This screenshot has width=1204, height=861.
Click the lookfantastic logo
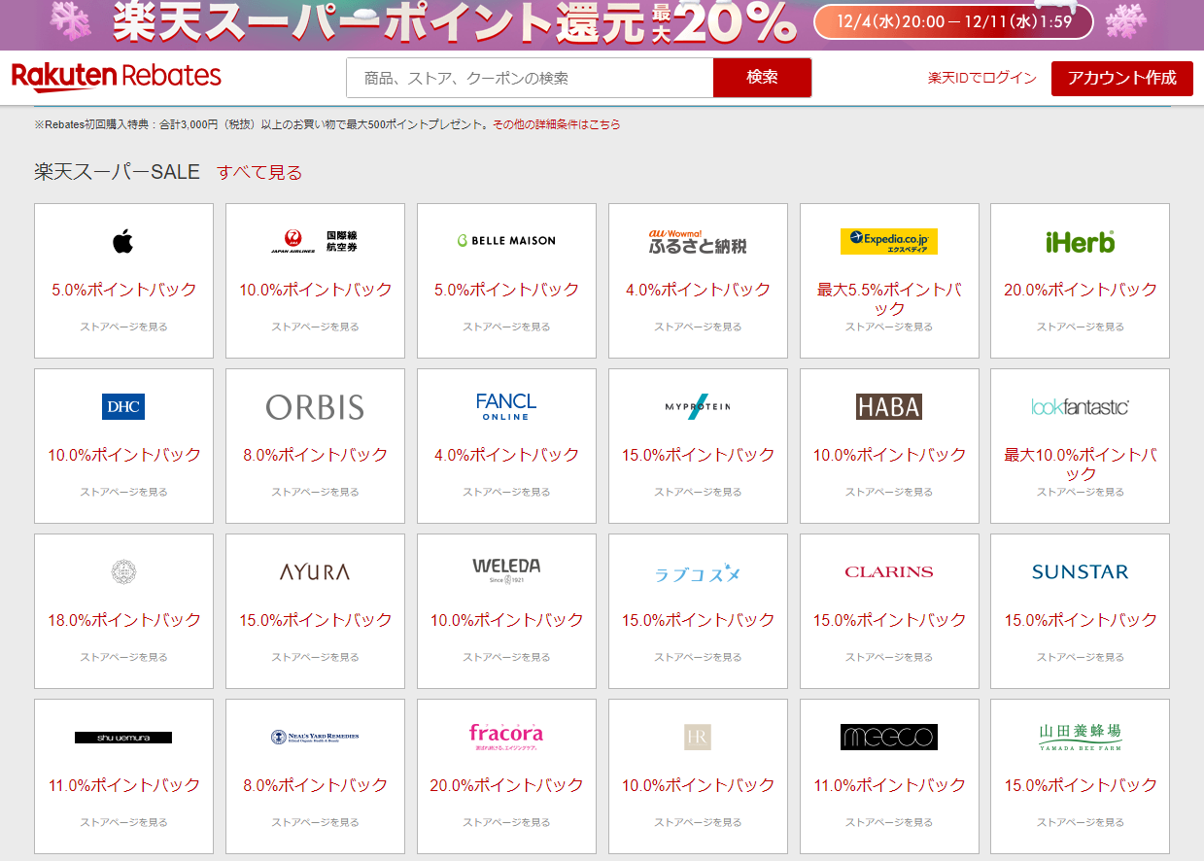click(x=1080, y=406)
